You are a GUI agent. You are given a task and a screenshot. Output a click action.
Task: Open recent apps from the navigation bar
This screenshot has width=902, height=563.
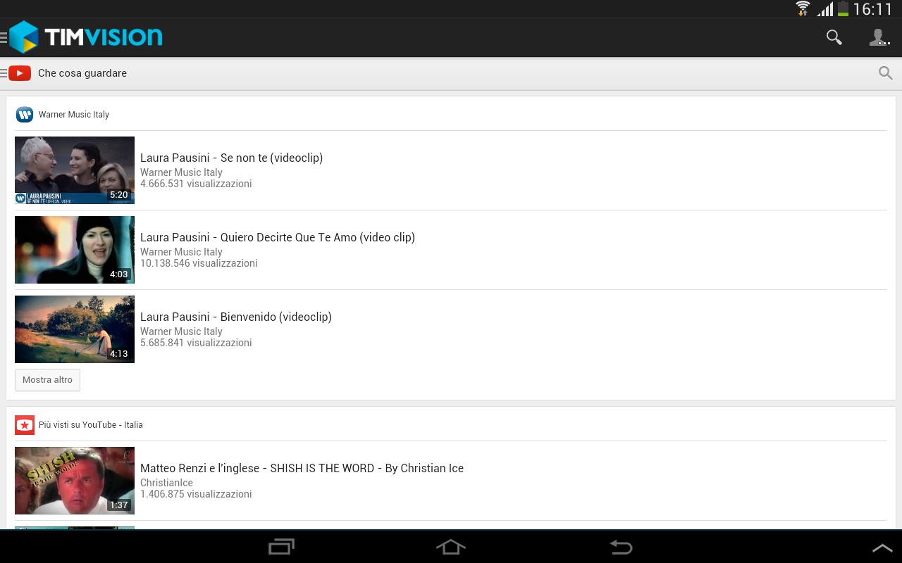[281, 547]
